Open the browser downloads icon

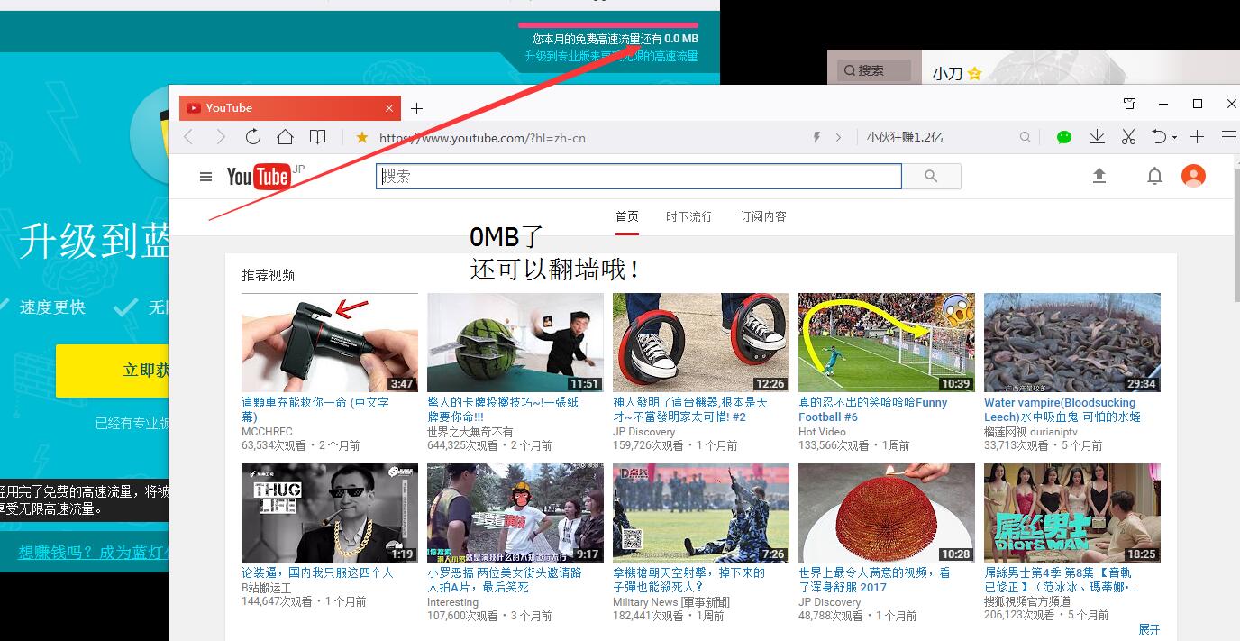click(x=1097, y=137)
